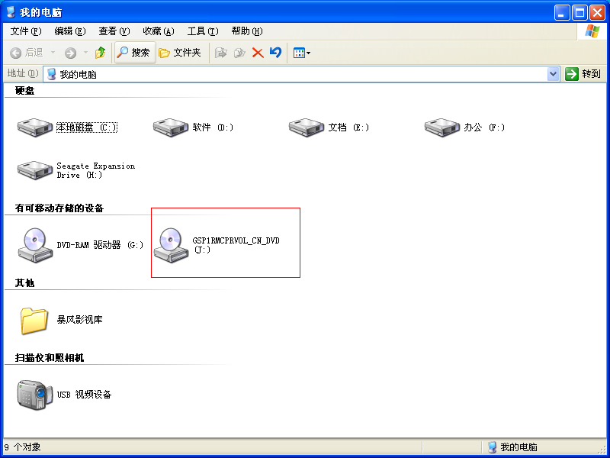The width and height of the screenshot is (610, 458).
Task: Click the 软件 (D:) label text
Action: point(213,127)
